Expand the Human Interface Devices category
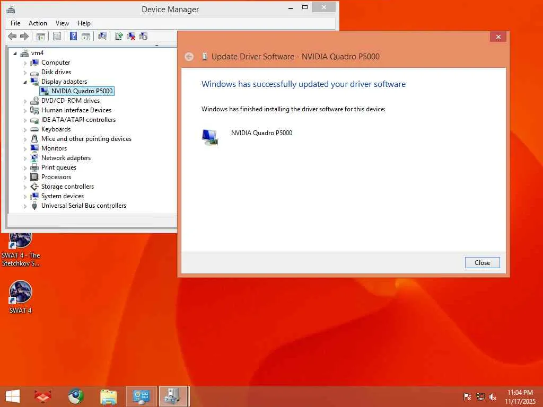Screen dimensions: 543x407 (25, 111)
